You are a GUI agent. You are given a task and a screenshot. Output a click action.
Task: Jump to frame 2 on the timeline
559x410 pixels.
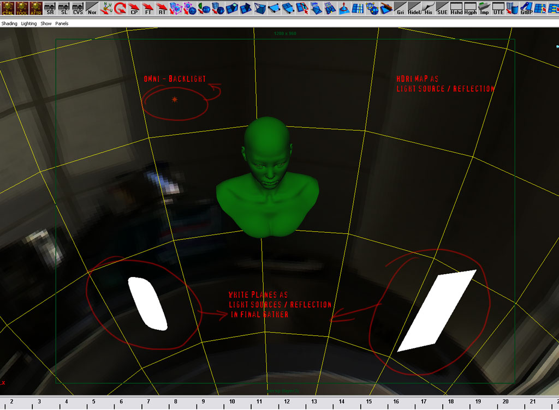click(12, 401)
